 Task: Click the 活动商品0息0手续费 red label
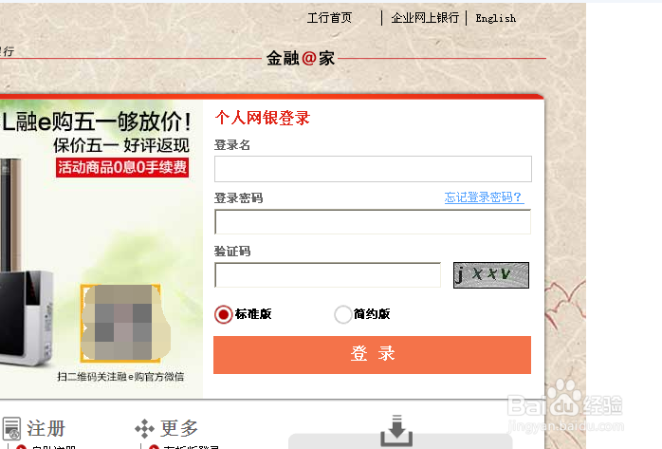[x=122, y=167]
